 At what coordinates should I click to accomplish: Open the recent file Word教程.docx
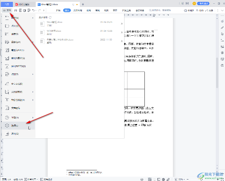80,24
